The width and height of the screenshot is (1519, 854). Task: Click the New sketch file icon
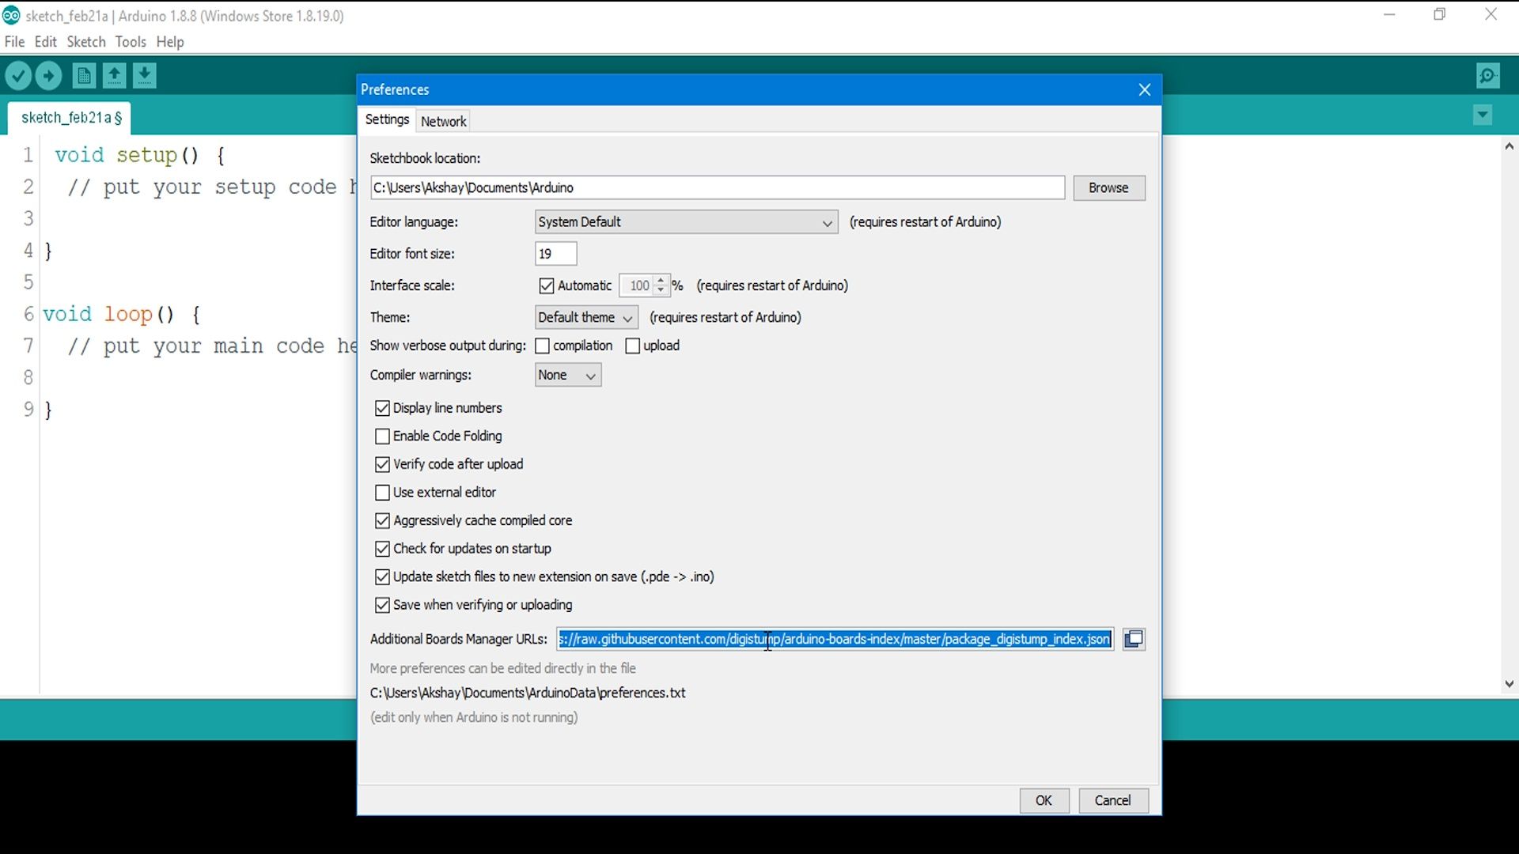(x=84, y=76)
